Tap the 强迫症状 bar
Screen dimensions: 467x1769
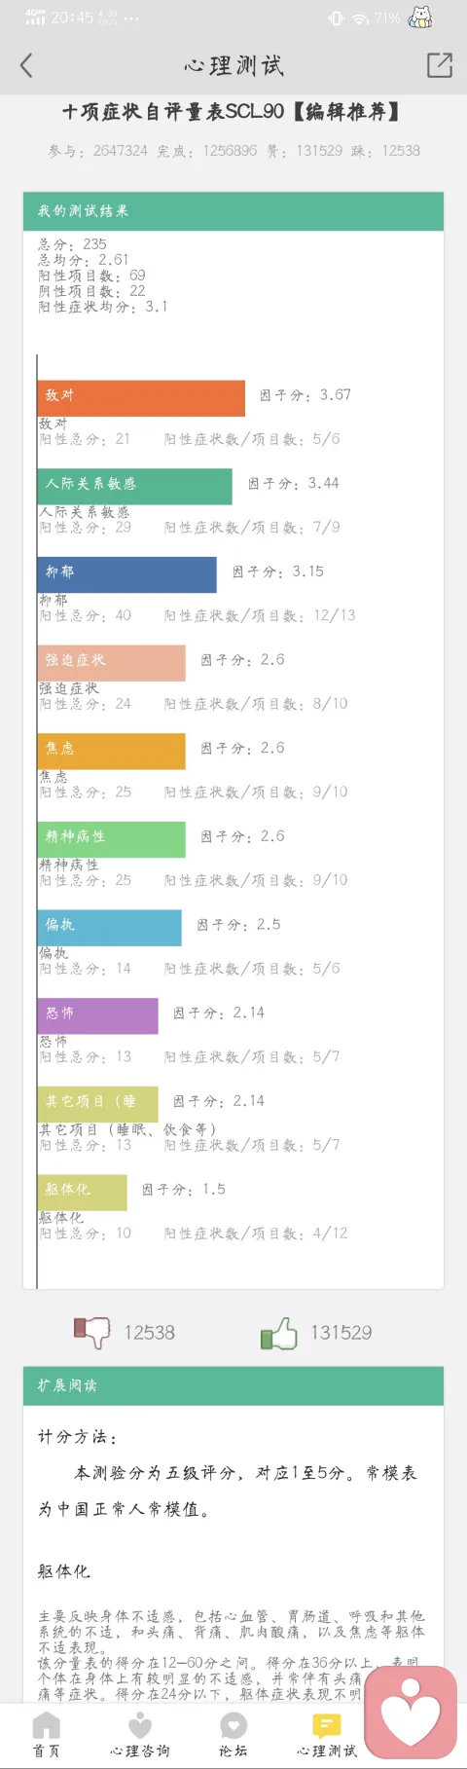click(x=112, y=663)
